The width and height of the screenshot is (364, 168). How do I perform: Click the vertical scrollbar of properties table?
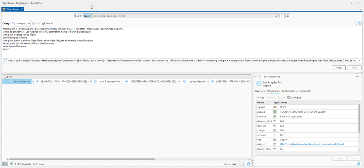[360, 118]
